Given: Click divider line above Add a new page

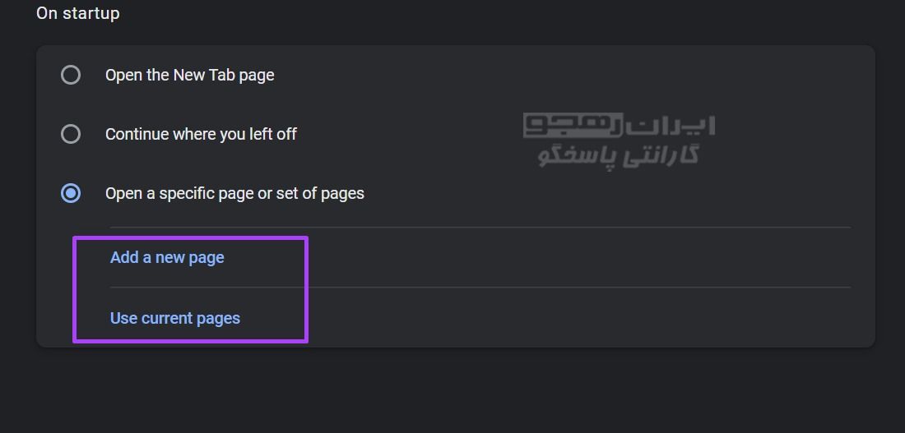Looking at the screenshot, I should 480,227.
